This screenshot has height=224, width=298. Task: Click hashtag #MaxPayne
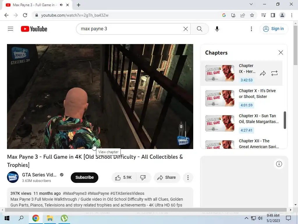[98, 193]
